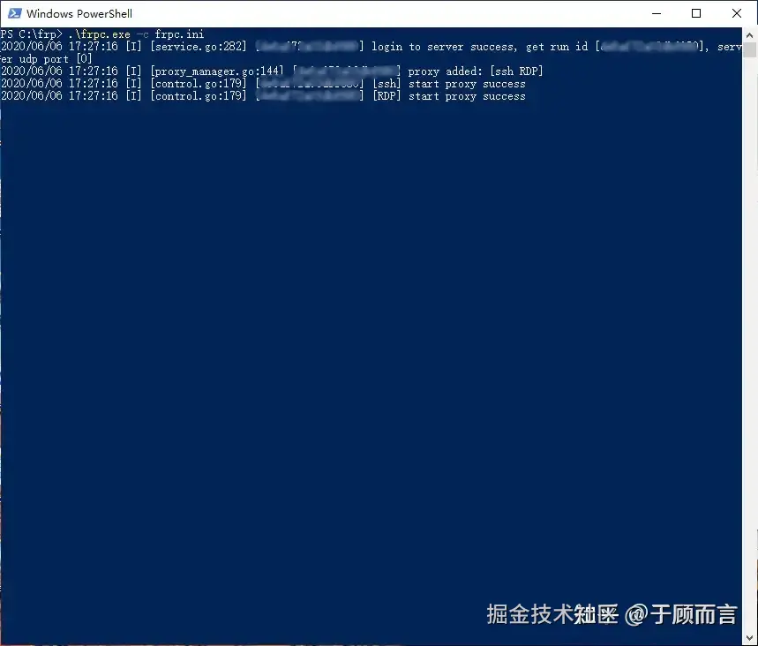
Task: Click the PS C:\frp> prompt
Action: 32,34
